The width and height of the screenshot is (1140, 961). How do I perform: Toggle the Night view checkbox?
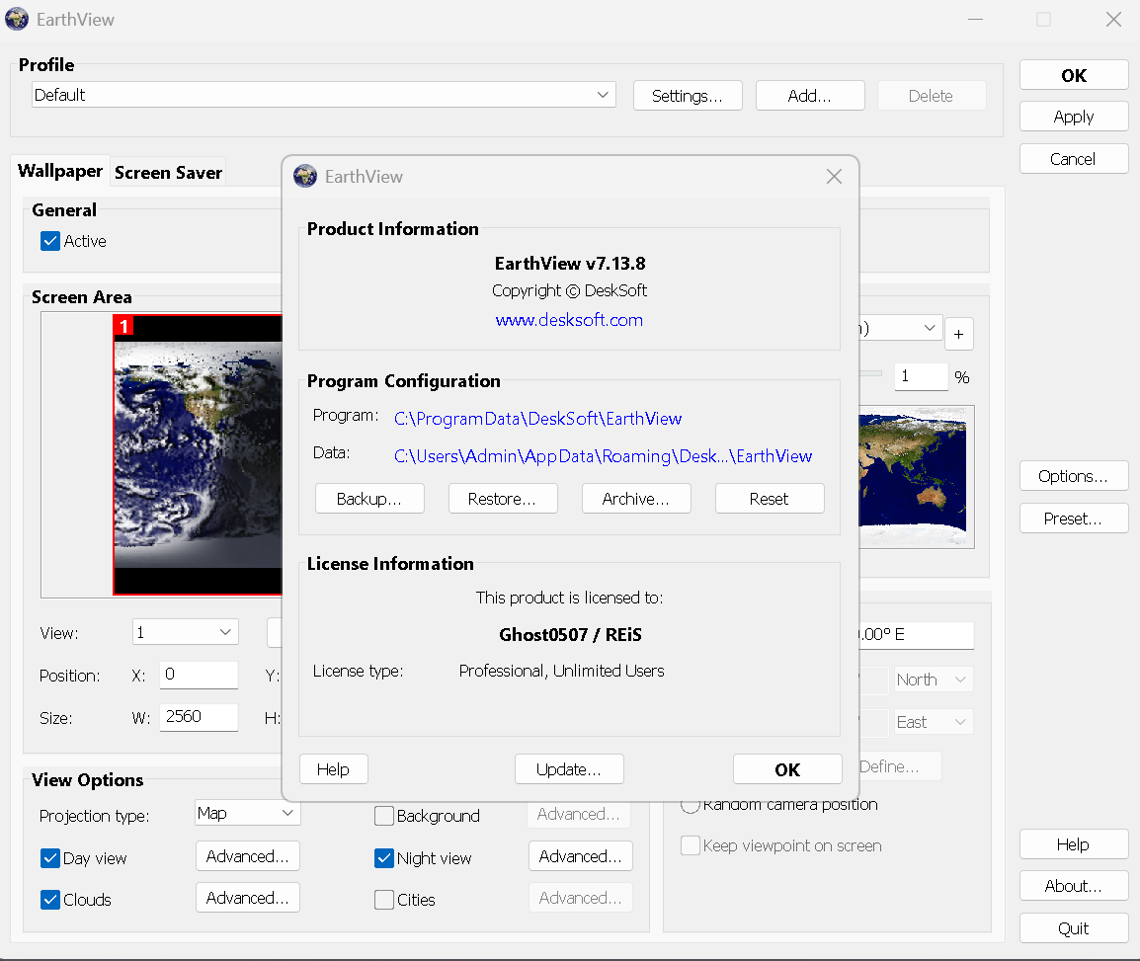(x=384, y=857)
